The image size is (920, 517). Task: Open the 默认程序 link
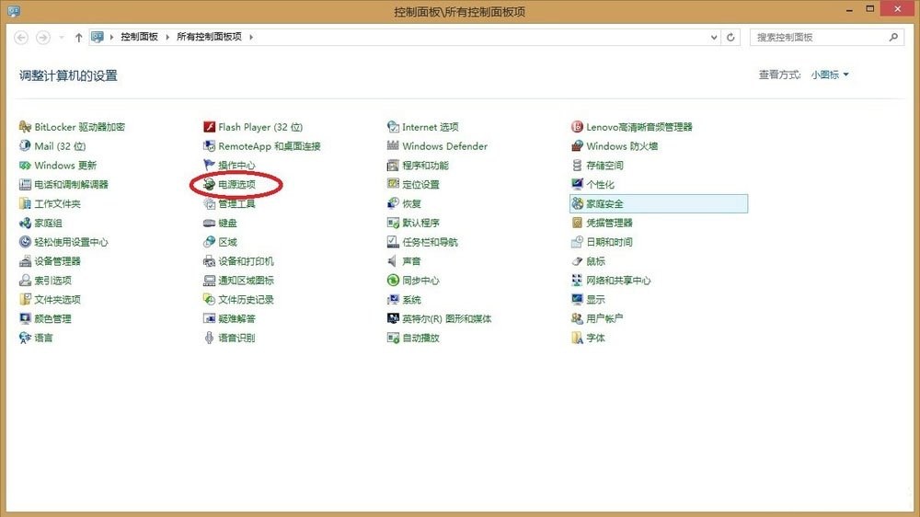[420, 223]
